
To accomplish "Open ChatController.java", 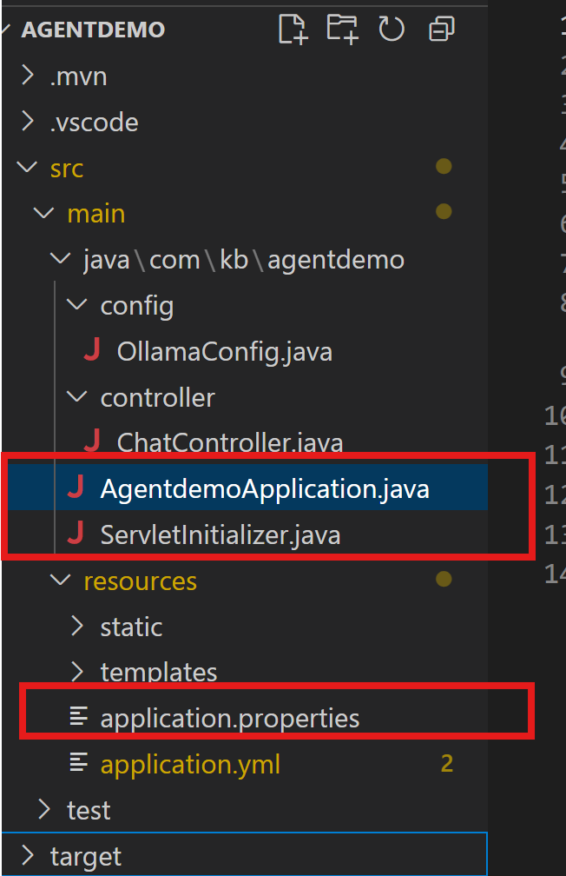I will tap(229, 442).
